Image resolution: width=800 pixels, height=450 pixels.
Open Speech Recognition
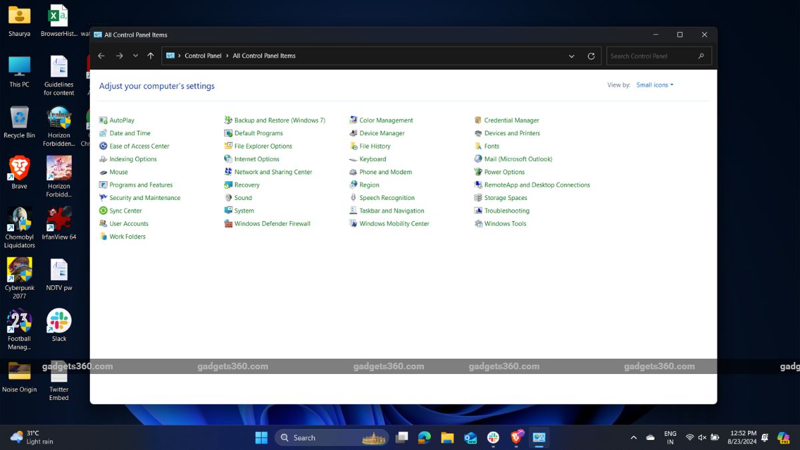click(387, 197)
